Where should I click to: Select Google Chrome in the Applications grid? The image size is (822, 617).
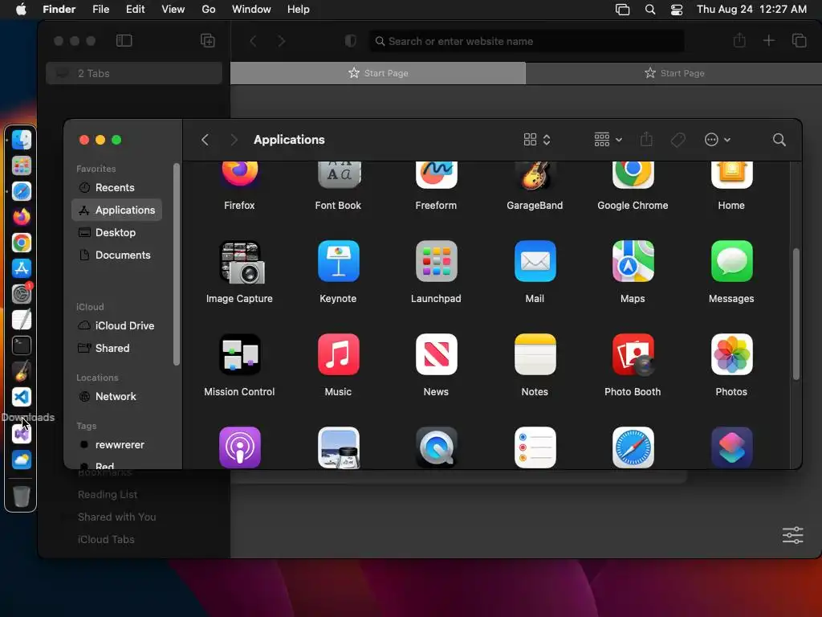pos(633,174)
